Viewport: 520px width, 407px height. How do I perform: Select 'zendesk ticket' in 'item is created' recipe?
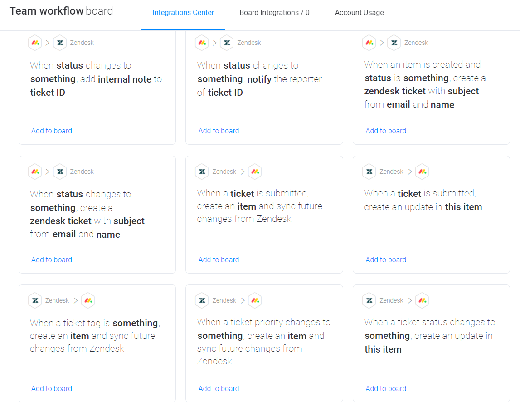click(x=394, y=91)
